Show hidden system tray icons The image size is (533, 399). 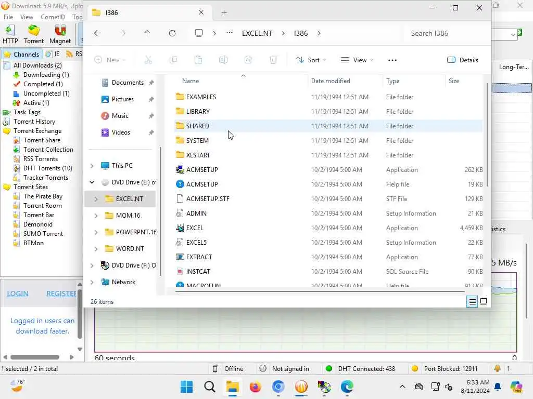(x=402, y=387)
